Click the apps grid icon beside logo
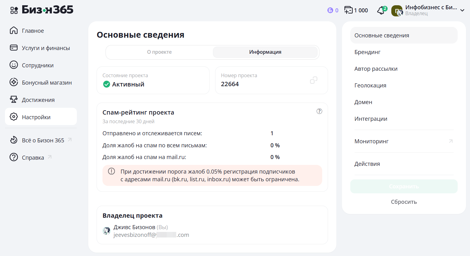Image resolution: width=470 pixels, height=256 pixels. pos(14,10)
